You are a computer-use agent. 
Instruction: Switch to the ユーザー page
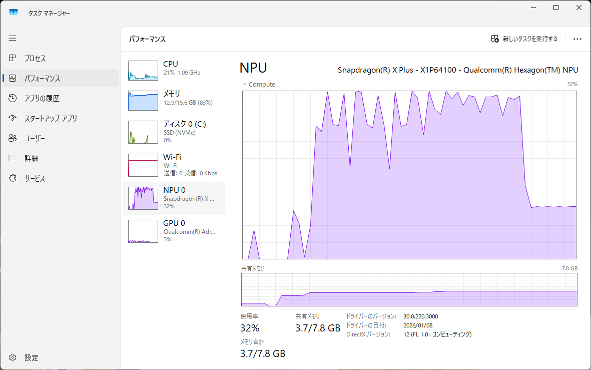(35, 138)
